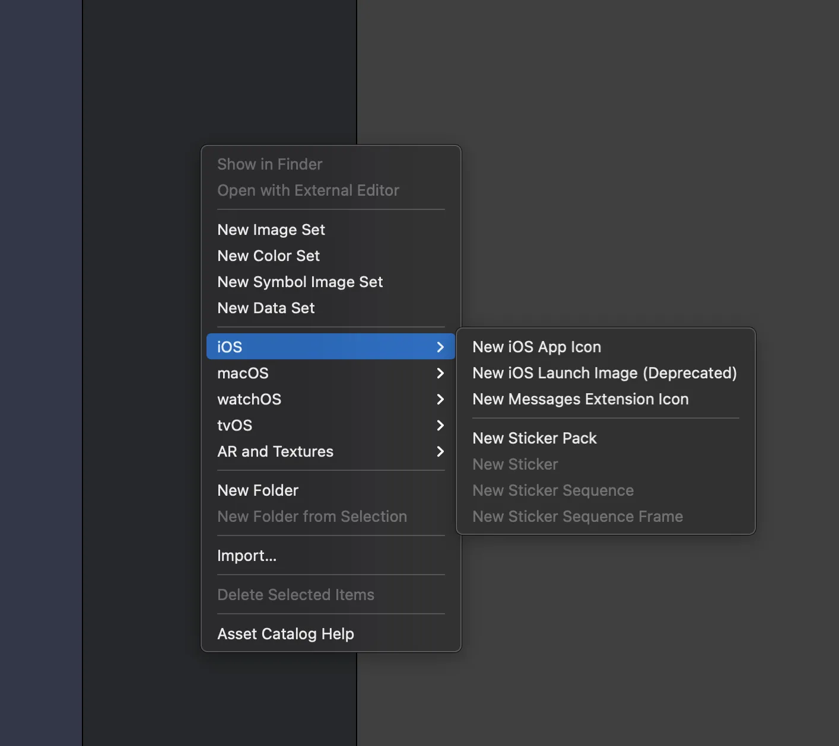Click the grayed Show in Finder item
The height and width of the screenshot is (746, 839).
point(331,164)
